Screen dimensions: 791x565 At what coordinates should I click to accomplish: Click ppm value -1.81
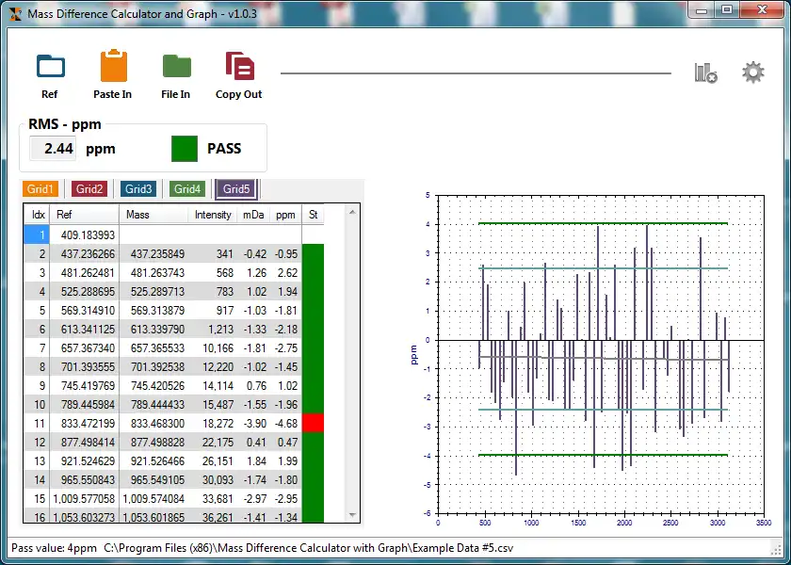[285, 310]
